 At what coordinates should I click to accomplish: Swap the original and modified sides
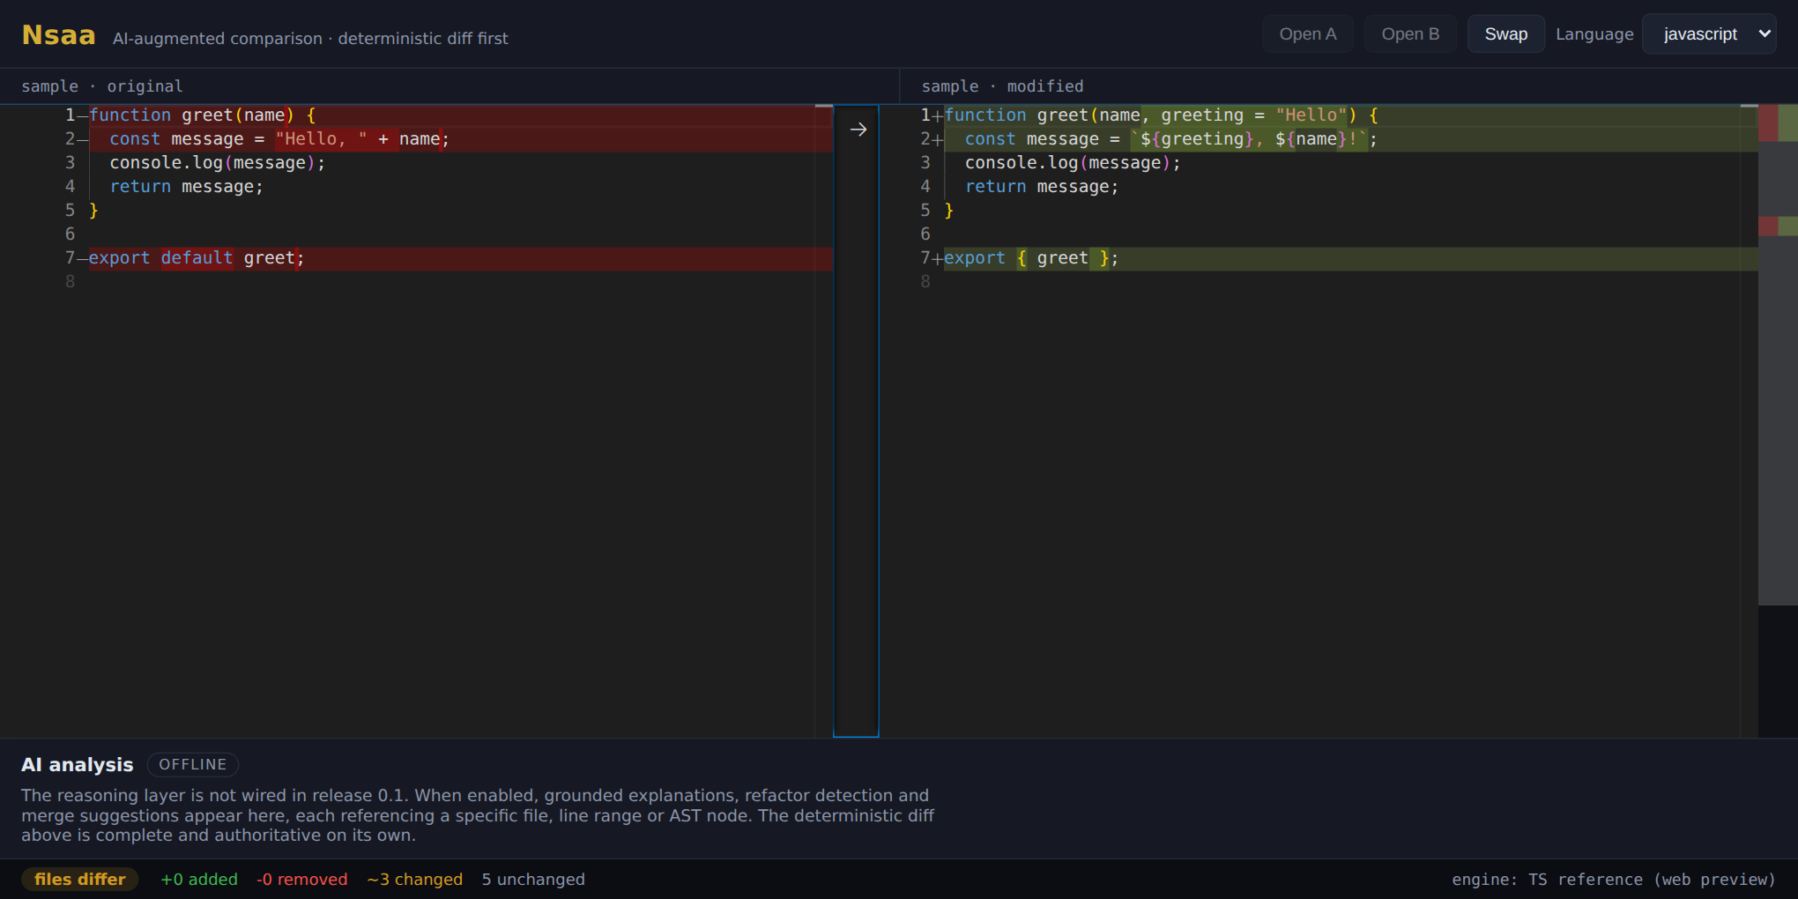1505,34
